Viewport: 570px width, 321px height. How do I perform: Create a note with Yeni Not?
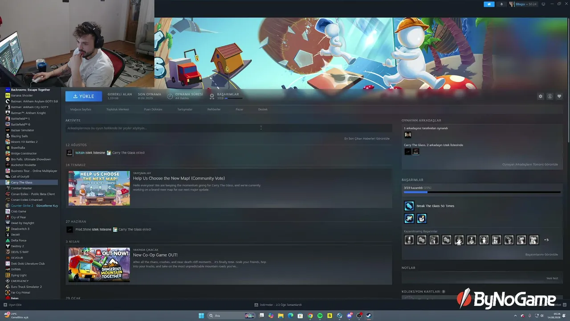tap(552, 278)
